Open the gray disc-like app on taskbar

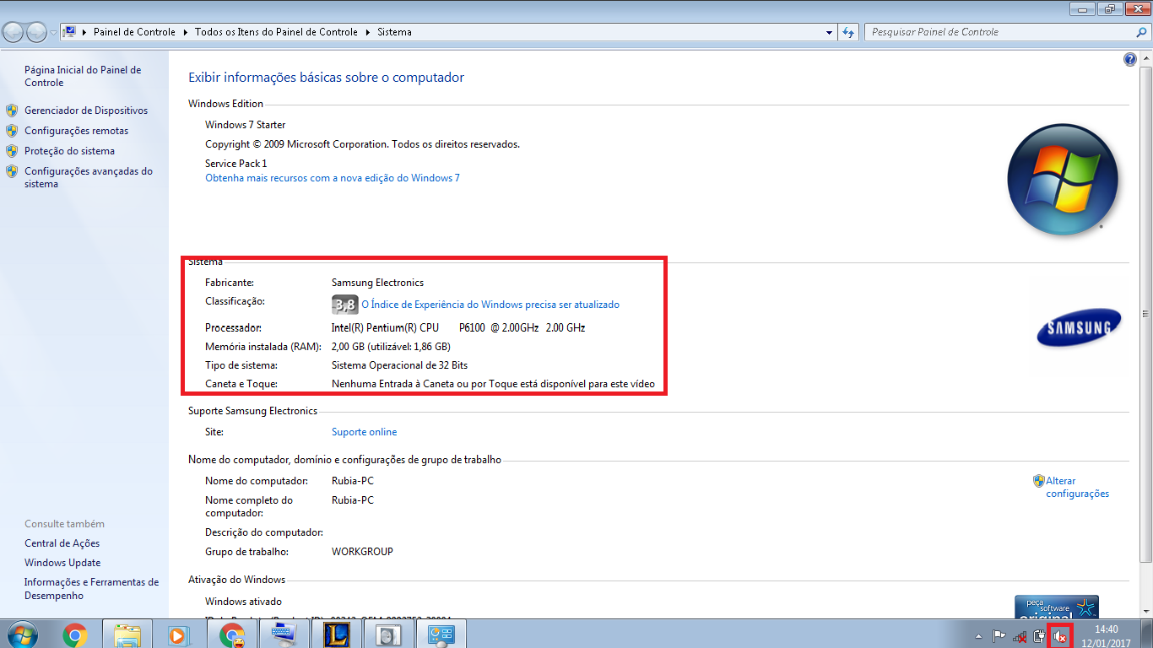point(388,634)
